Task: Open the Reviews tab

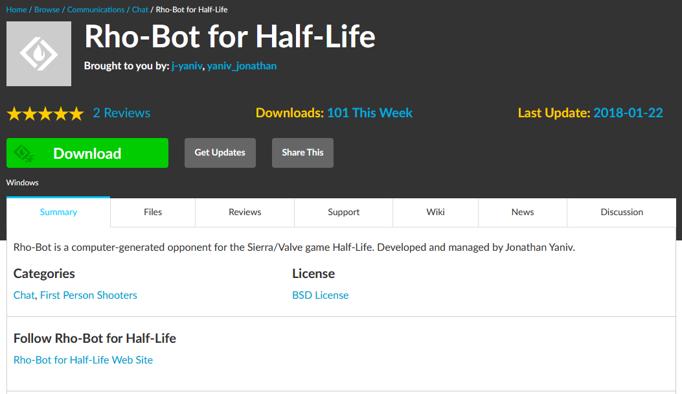Action: (x=245, y=212)
